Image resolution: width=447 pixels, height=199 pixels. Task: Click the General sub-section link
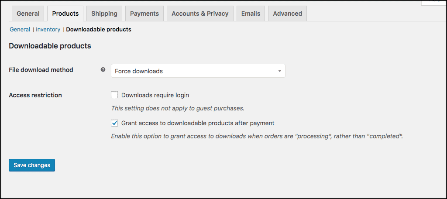click(20, 30)
